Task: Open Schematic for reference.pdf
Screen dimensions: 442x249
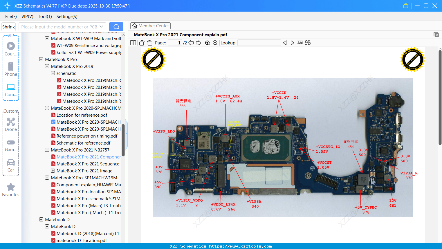Action: point(81,143)
